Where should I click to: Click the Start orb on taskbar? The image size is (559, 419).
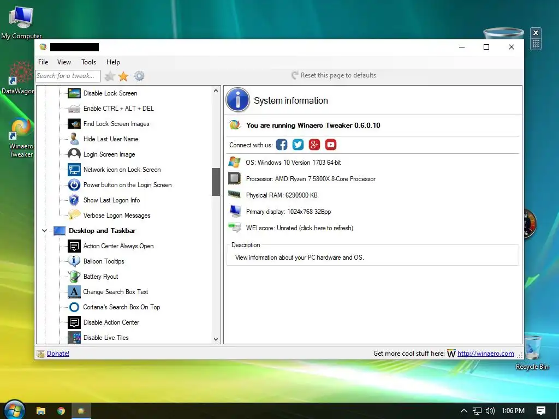14,410
